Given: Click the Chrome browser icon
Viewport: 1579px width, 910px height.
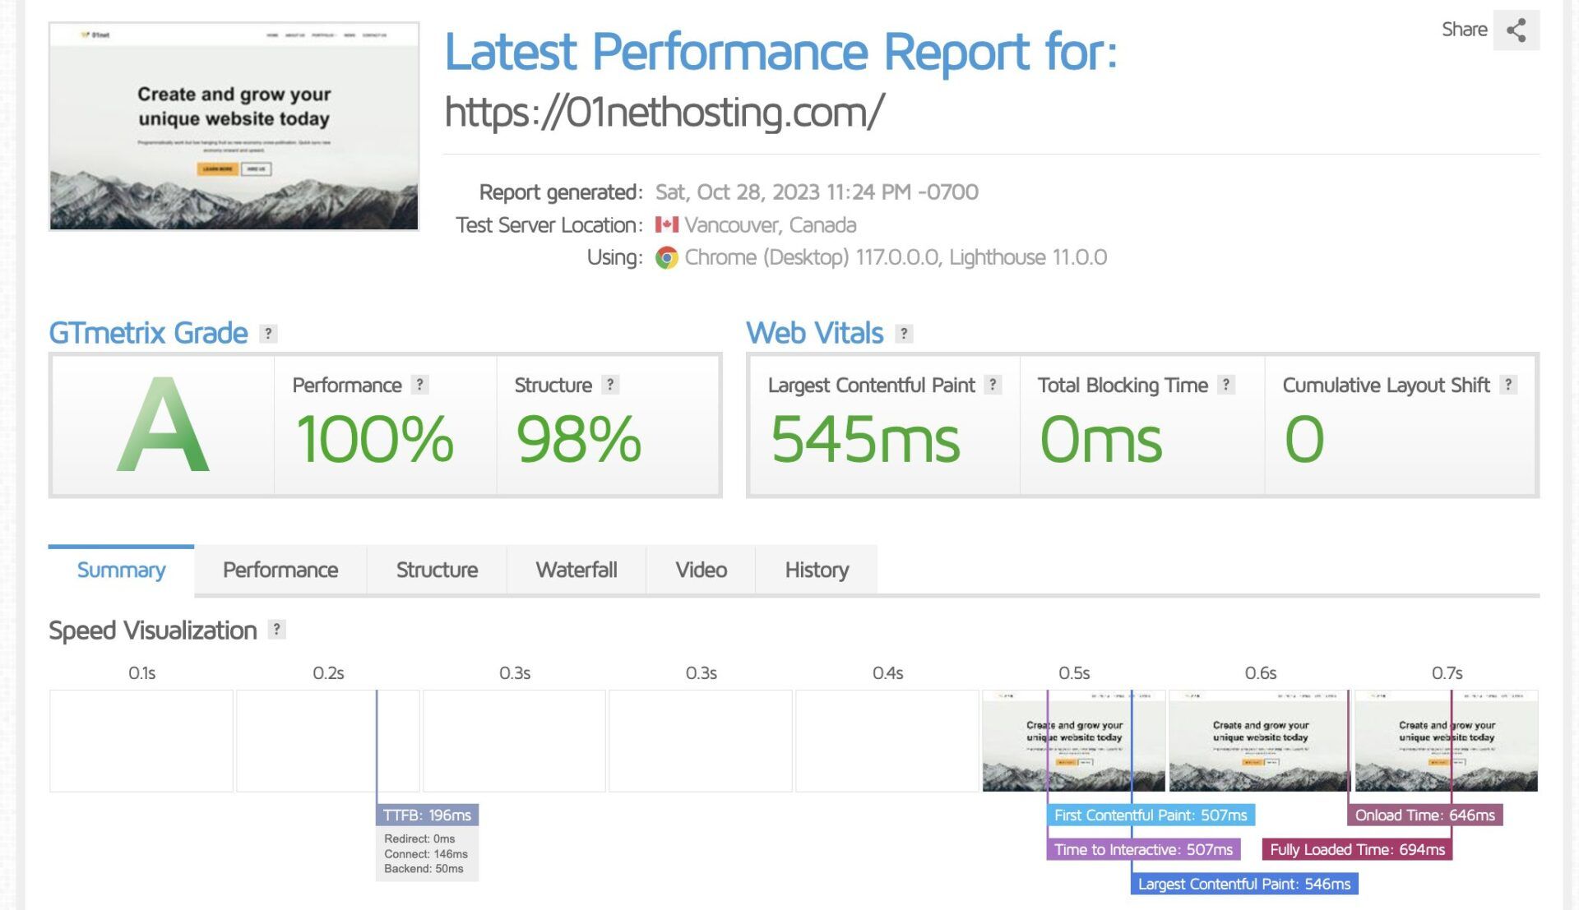Looking at the screenshot, I should 666,258.
